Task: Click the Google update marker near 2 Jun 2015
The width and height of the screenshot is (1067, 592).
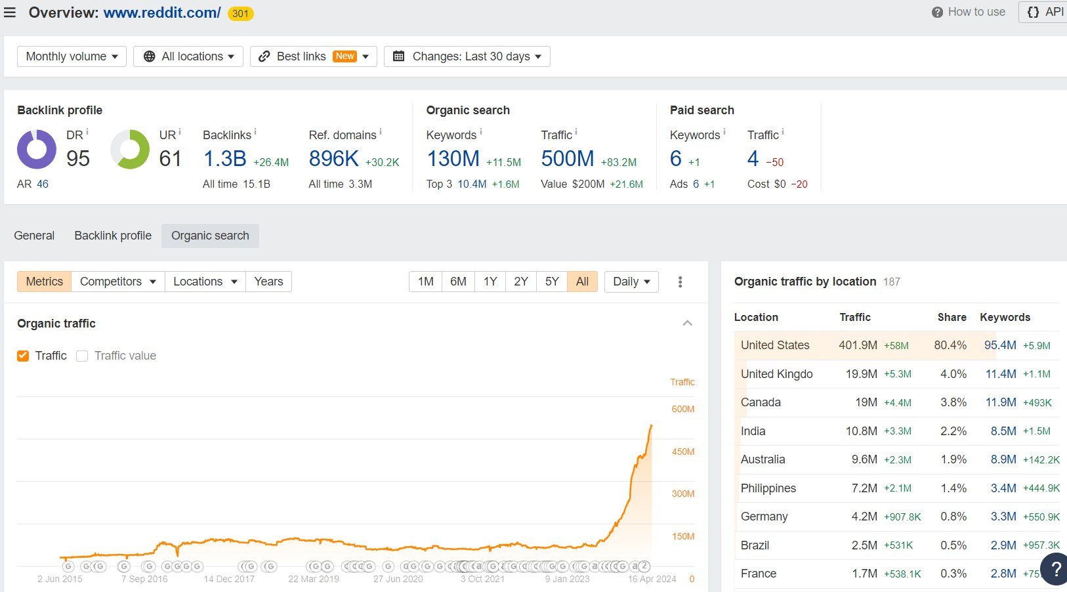Action: pos(68,566)
